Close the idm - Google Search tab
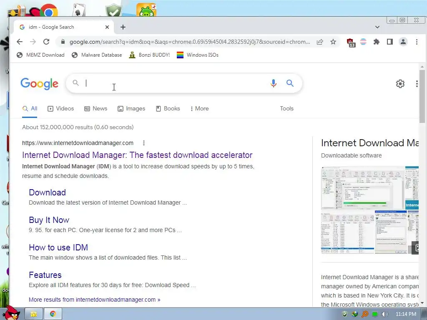Viewport: 427px width, 320px height. (107, 27)
